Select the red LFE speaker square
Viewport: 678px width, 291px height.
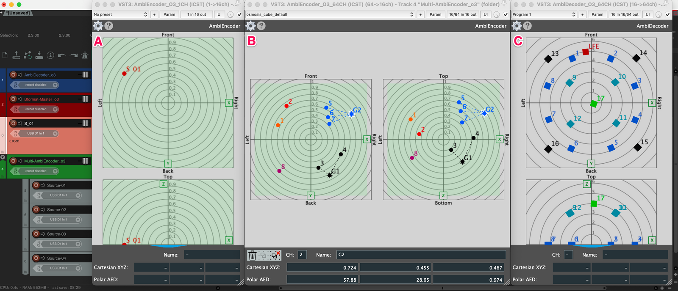[586, 52]
